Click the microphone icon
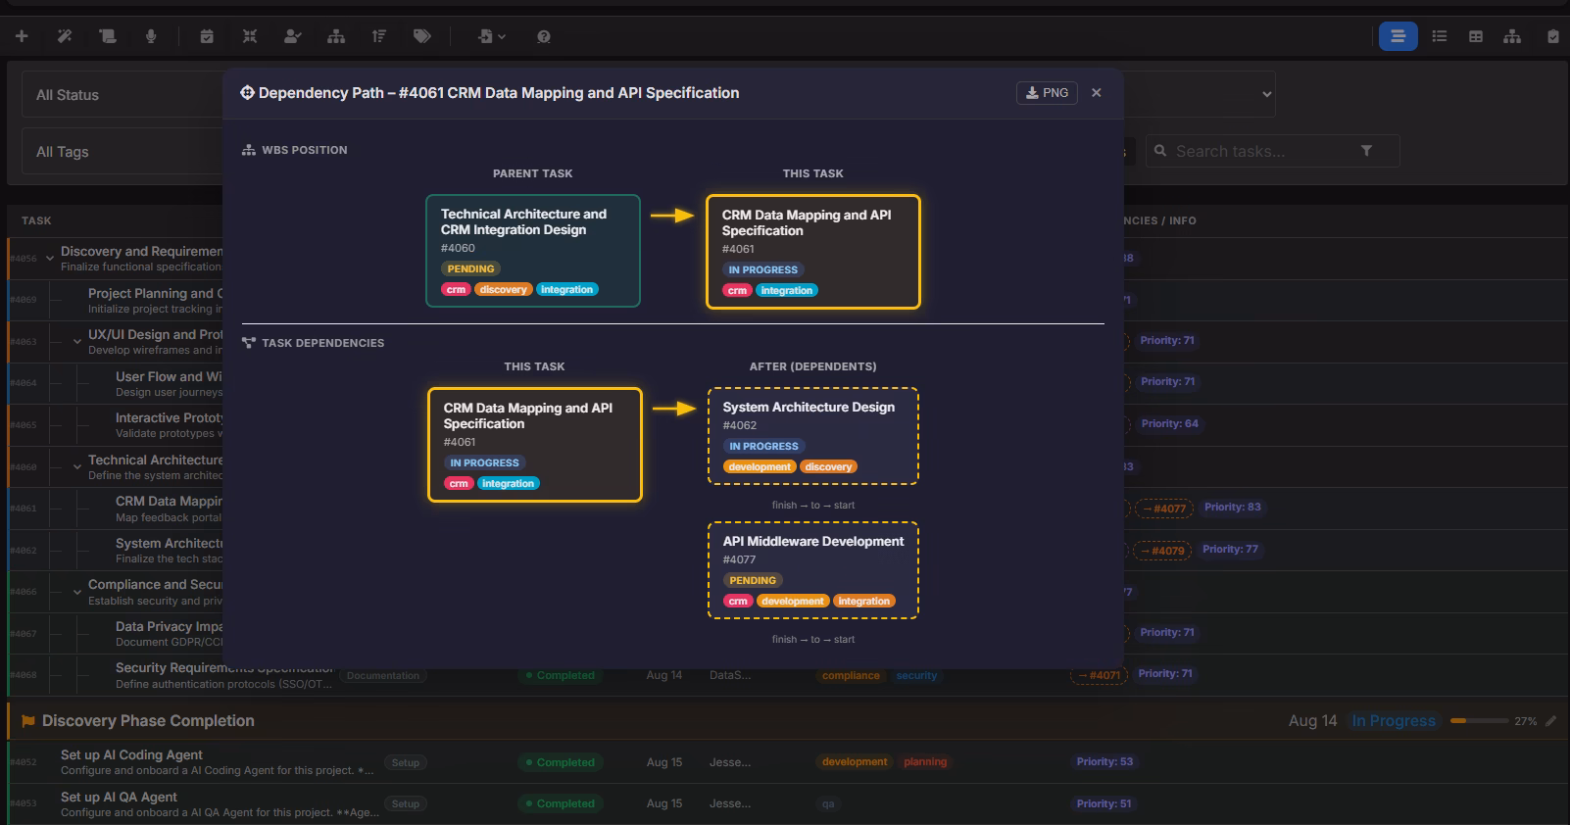Image resolution: width=1570 pixels, height=825 pixels. point(151,36)
